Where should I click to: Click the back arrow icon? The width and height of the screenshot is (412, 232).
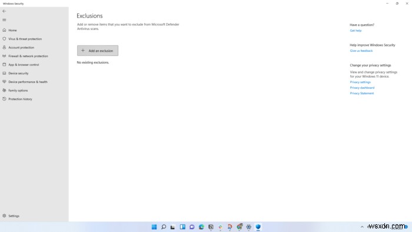tap(4, 11)
